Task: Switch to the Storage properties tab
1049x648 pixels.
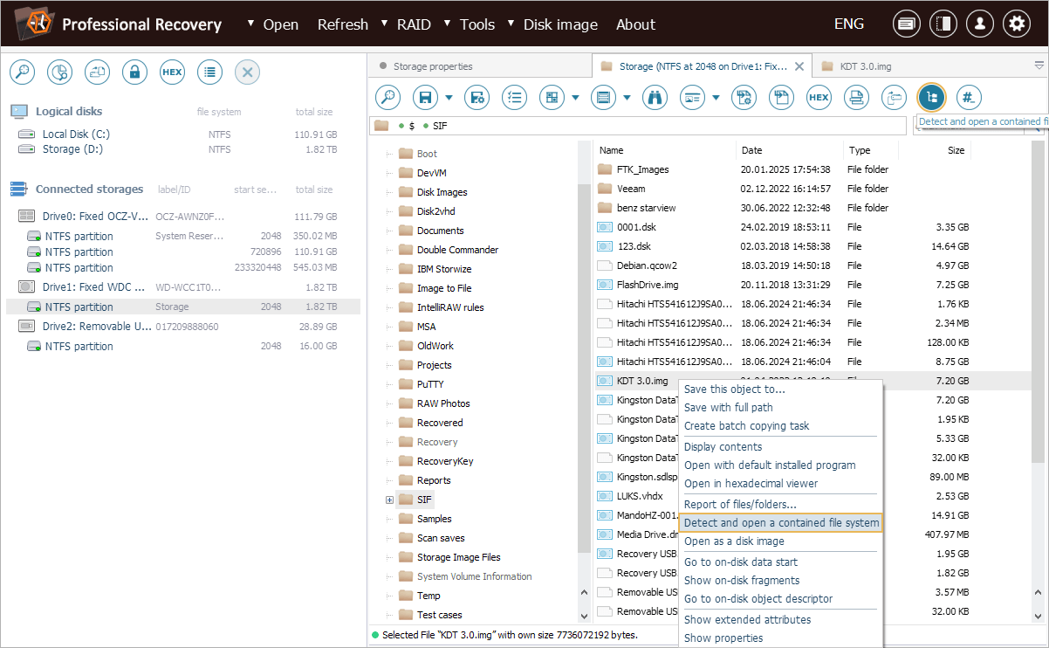Action: [432, 66]
